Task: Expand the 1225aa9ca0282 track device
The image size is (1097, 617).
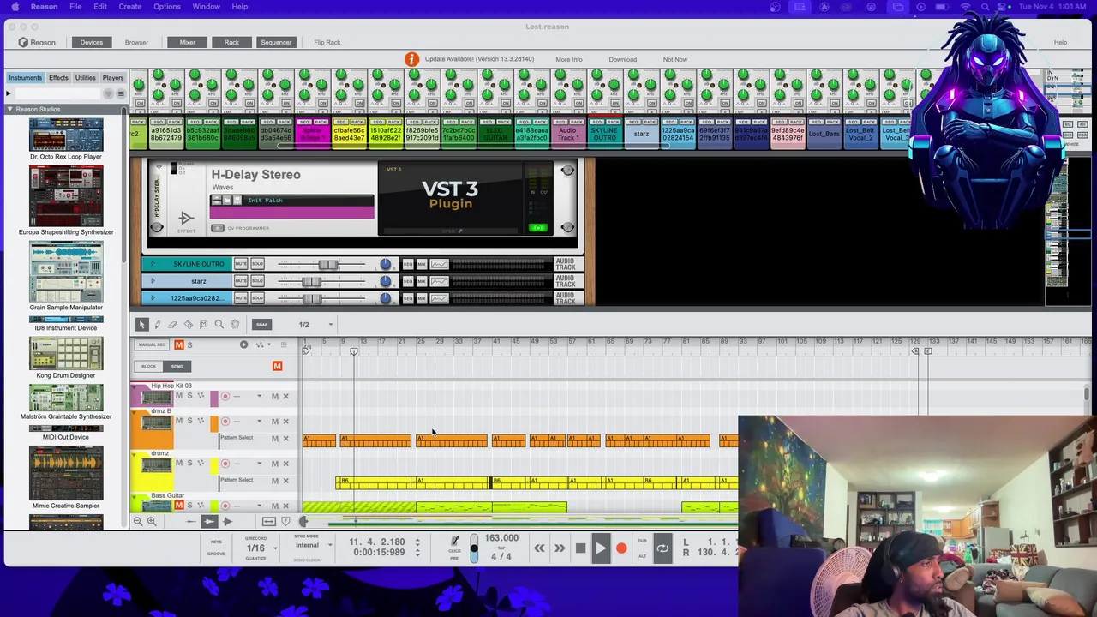Action: tap(153, 298)
